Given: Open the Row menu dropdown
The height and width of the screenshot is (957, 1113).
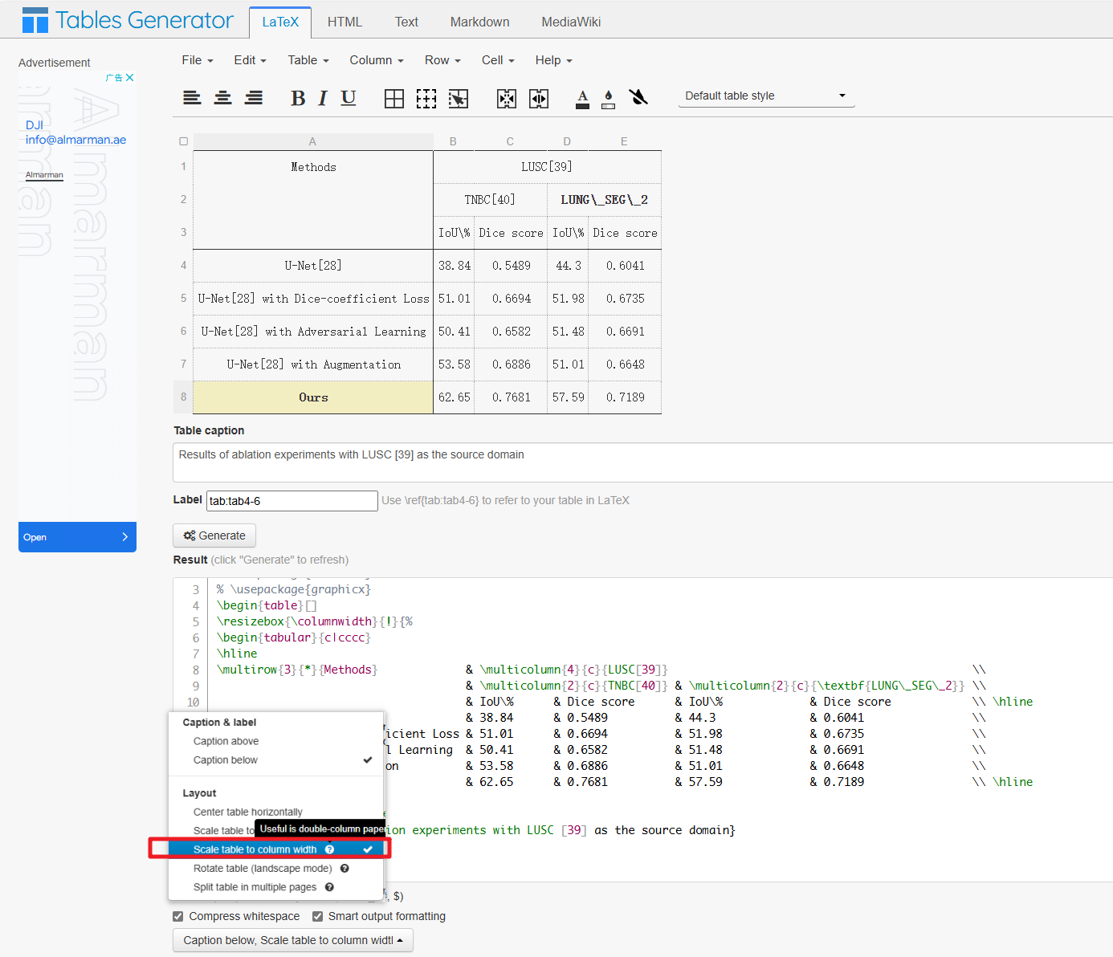Looking at the screenshot, I should pos(442,60).
